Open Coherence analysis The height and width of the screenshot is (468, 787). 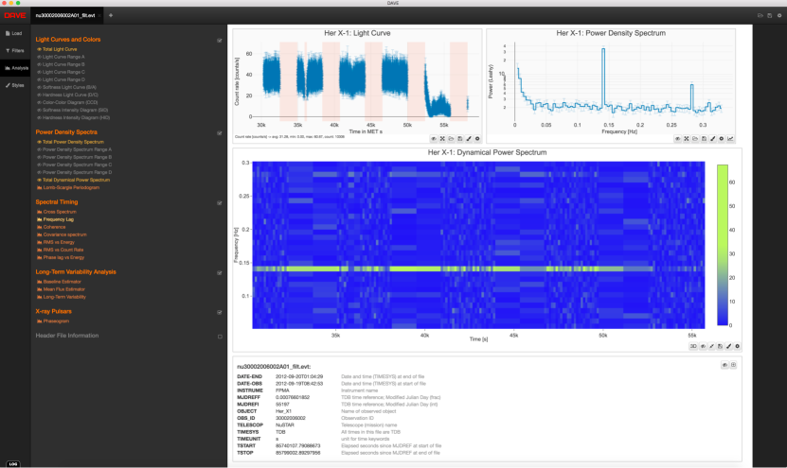51,227
